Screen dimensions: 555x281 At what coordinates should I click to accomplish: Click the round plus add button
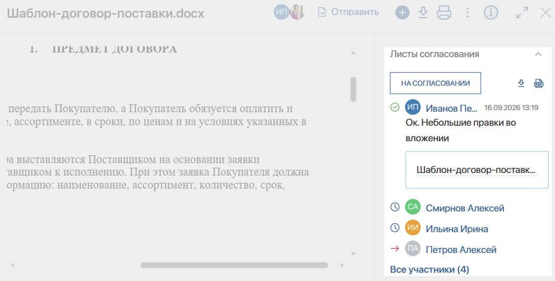402,12
